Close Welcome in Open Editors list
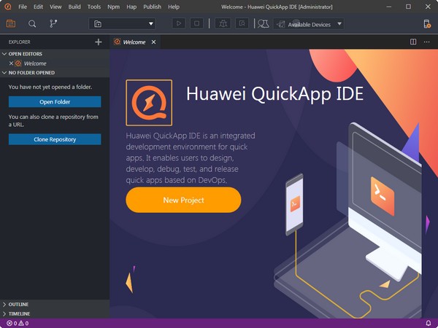 point(11,63)
